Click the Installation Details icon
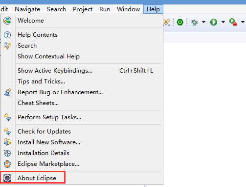 [x=7, y=153]
